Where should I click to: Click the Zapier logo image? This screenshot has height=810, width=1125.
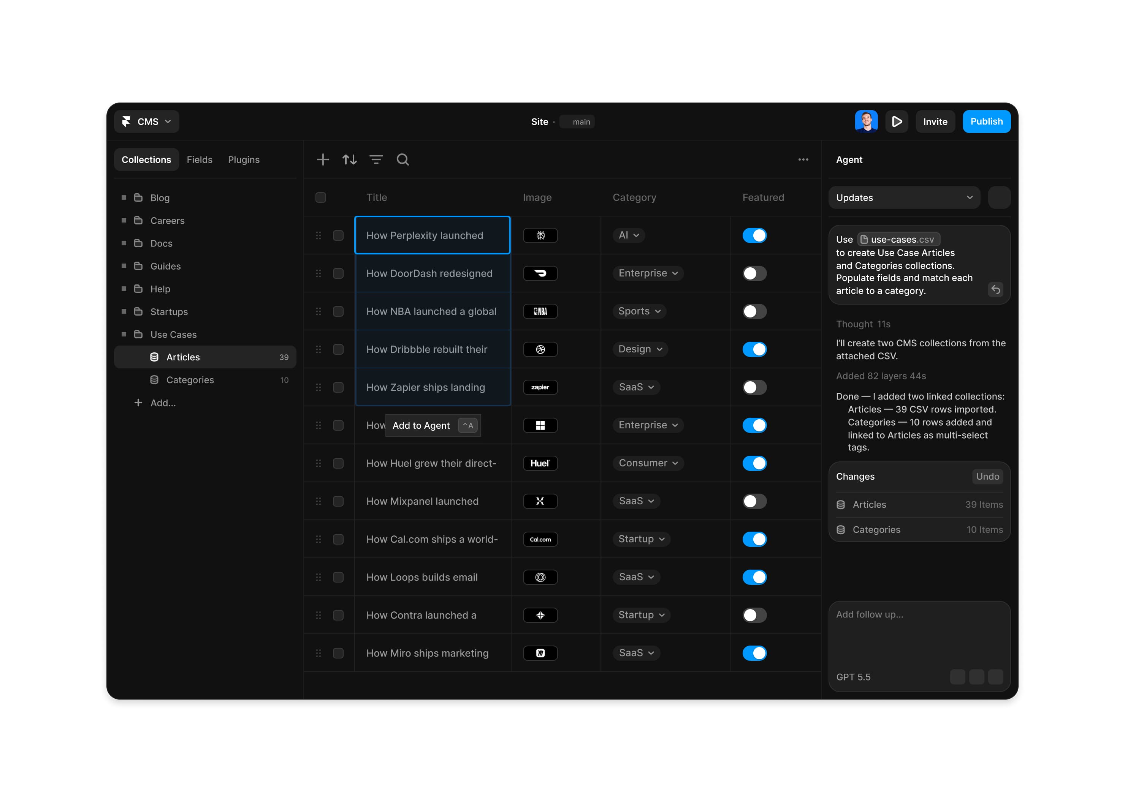coord(540,388)
